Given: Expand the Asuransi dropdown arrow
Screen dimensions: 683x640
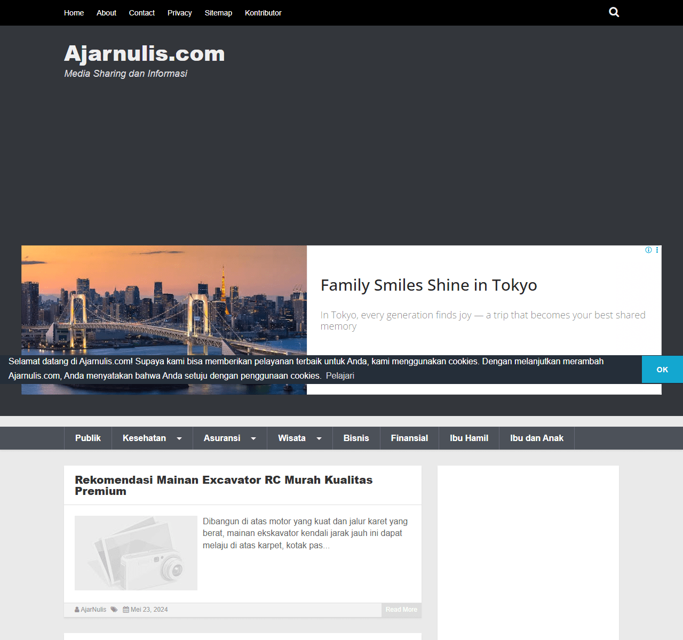Looking at the screenshot, I should [x=253, y=438].
